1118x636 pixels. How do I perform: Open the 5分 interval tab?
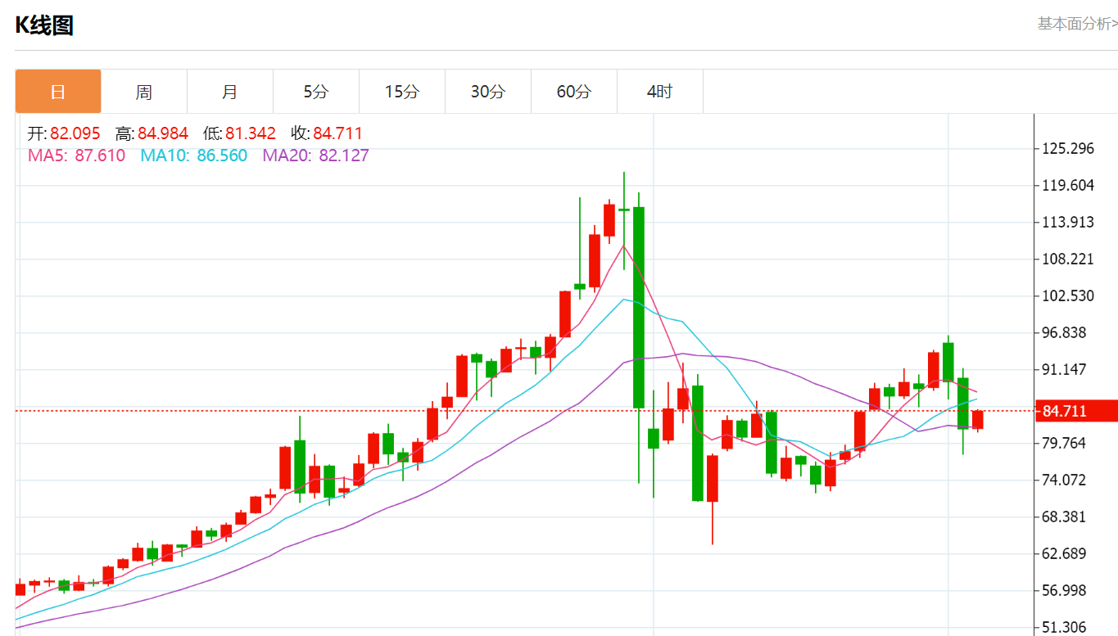pos(316,92)
